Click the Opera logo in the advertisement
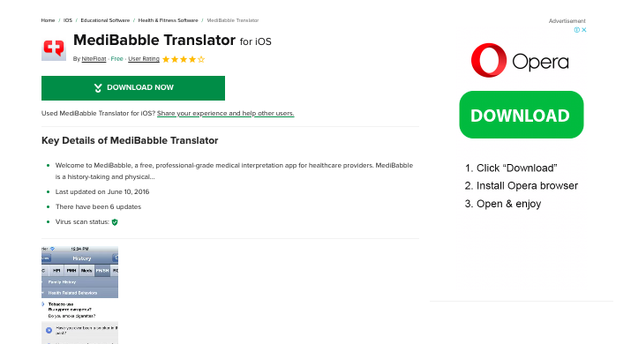Screen dimensions: 631x344 click(520, 61)
